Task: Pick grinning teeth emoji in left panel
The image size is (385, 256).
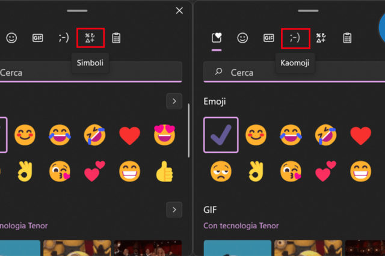Action: click(129, 171)
